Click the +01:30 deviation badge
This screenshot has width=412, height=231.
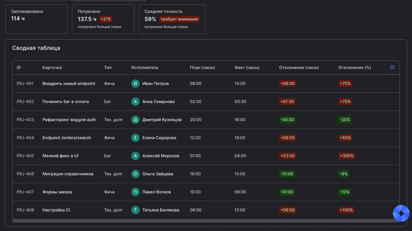pos(287,101)
